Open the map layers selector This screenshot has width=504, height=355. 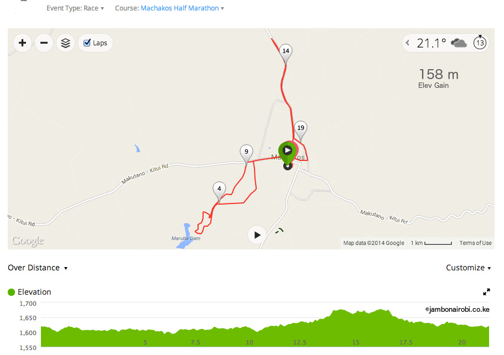click(x=66, y=43)
